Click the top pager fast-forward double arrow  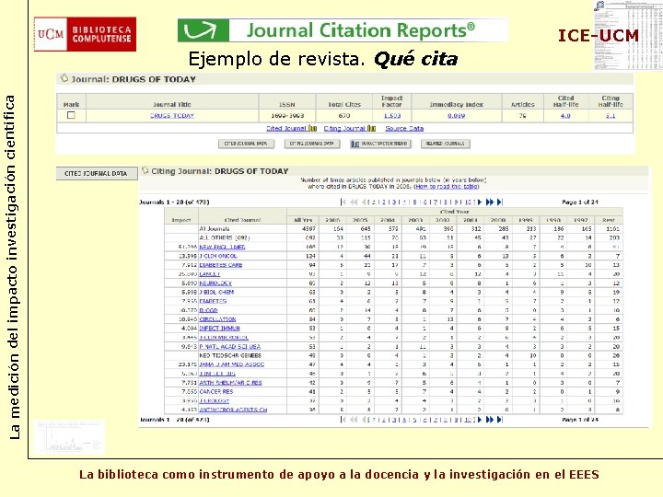tap(490, 202)
